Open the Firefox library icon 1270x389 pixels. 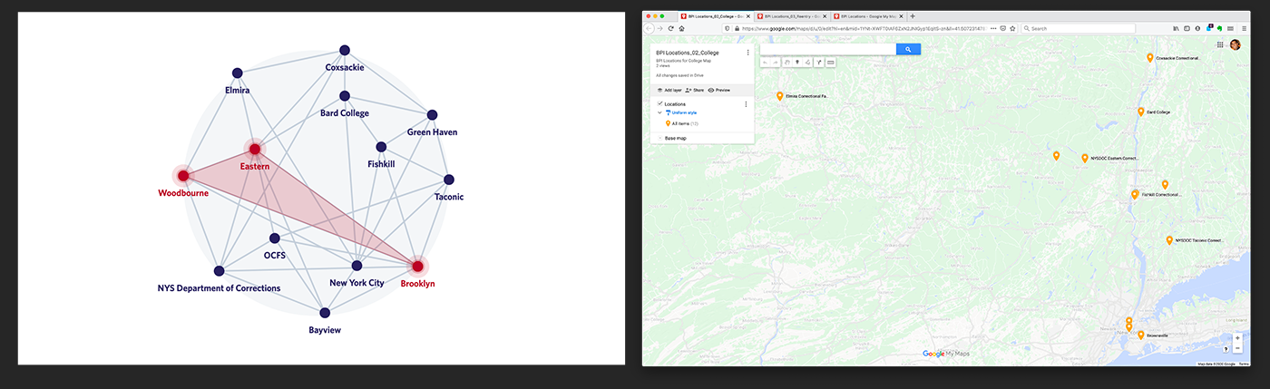pos(1176,29)
